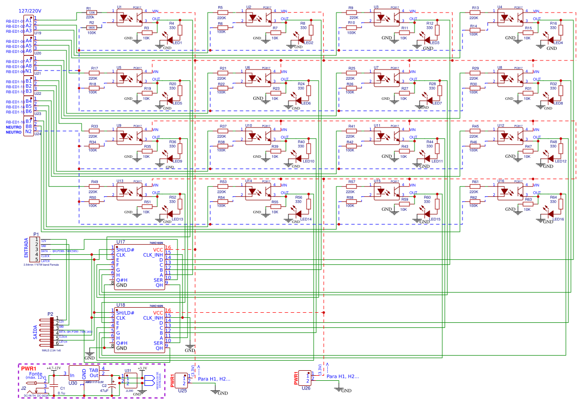The height and width of the screenshot is (403, 581).
Task: Select the U12 optocoupler symbol
Action: [x=510, y=136]
